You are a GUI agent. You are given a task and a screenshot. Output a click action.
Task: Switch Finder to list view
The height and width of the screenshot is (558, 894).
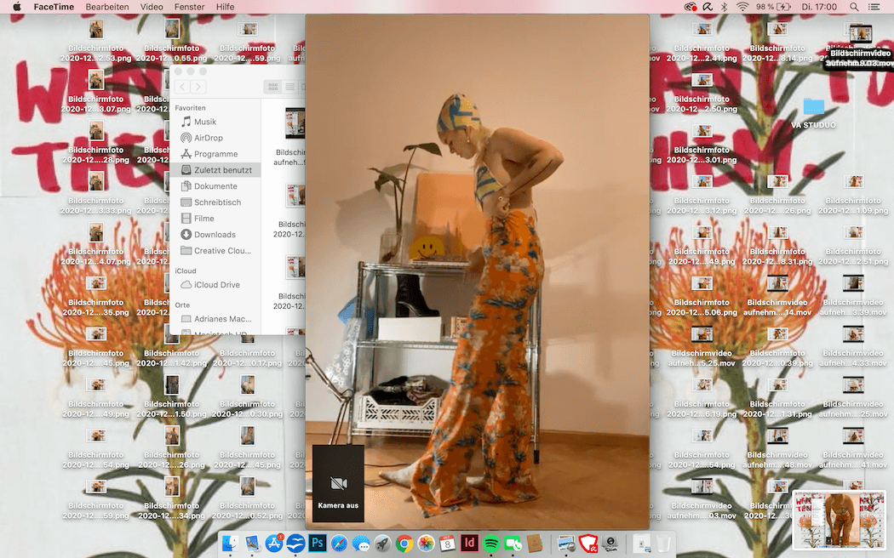[289, 87]
